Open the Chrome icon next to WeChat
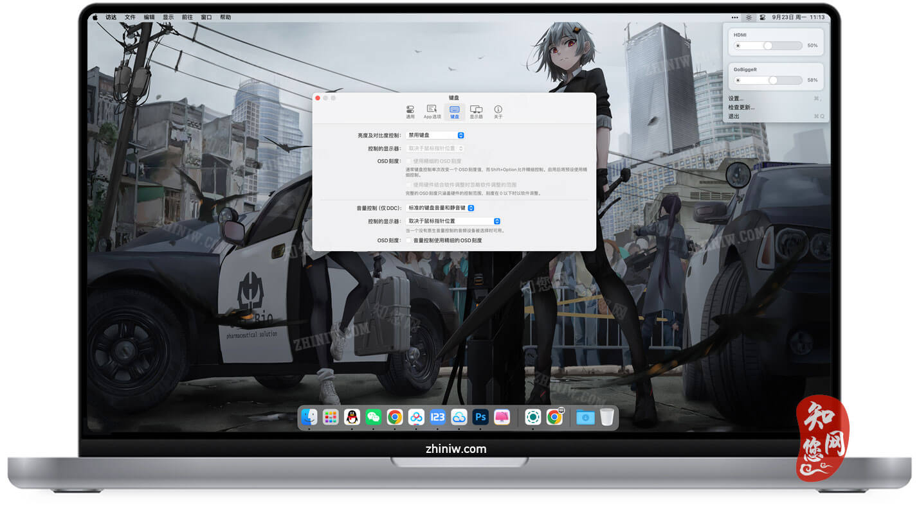The height and width of the screenshot is (512, 919). tap(395, 418)
